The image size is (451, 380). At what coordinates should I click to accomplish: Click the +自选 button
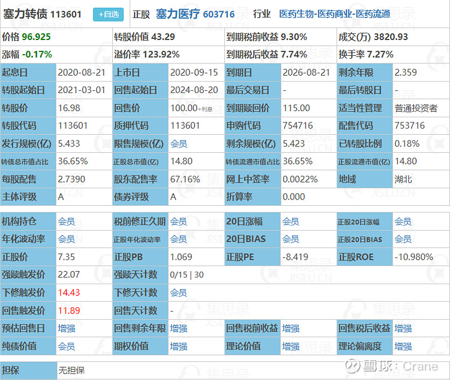tap(108, 15)
